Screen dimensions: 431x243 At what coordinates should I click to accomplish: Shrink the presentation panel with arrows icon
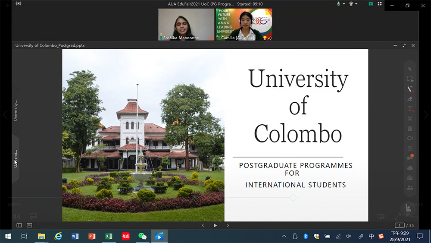coord(404,45)
